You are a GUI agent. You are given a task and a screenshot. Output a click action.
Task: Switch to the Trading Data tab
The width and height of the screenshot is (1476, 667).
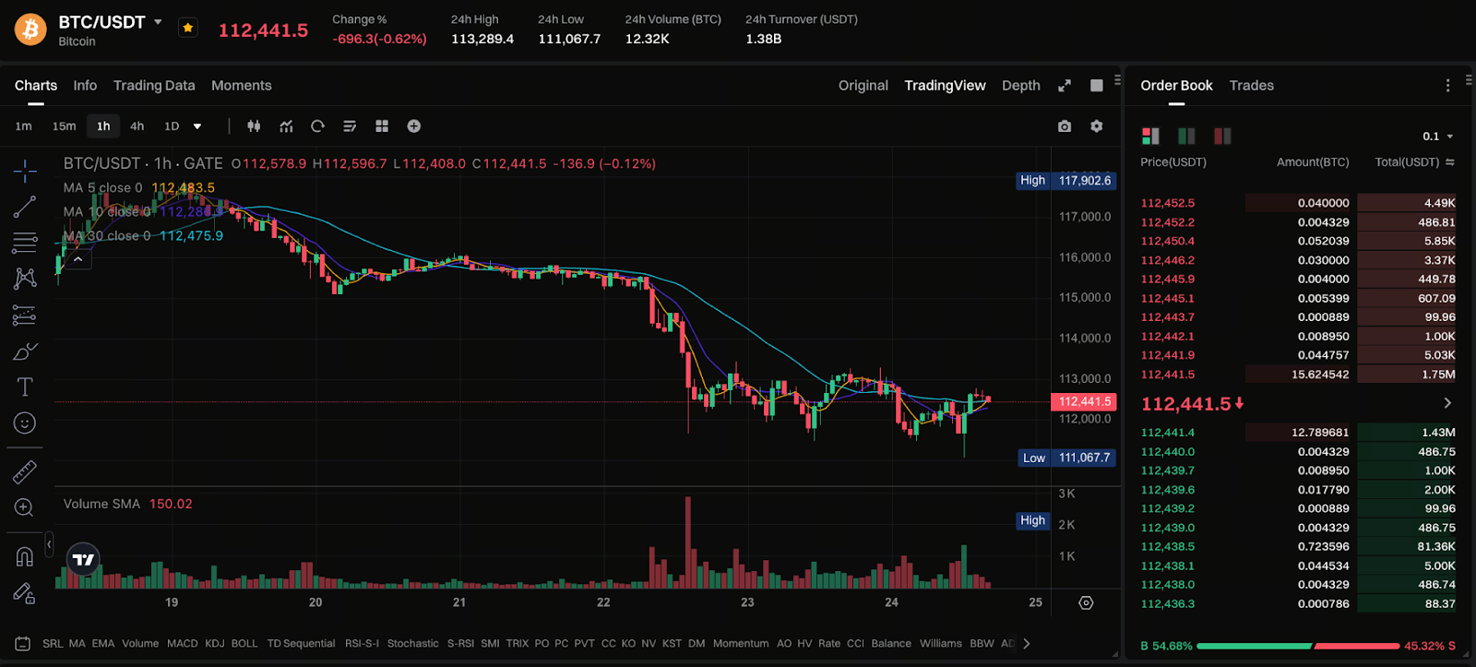pyautogui.click(x=154, y=86)
